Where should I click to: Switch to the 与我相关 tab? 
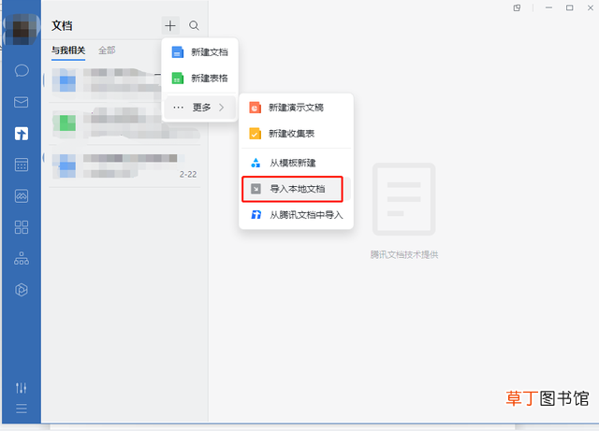(x=68, y=50)
